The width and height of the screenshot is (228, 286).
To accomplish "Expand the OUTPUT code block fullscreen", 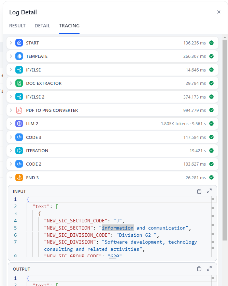I will (x=209, y=269).
